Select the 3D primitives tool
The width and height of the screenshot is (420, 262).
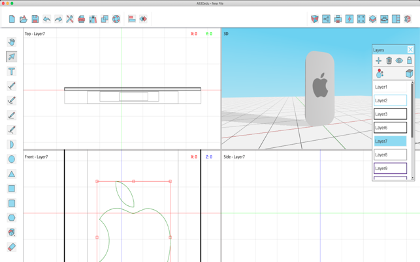pos(12,232)
